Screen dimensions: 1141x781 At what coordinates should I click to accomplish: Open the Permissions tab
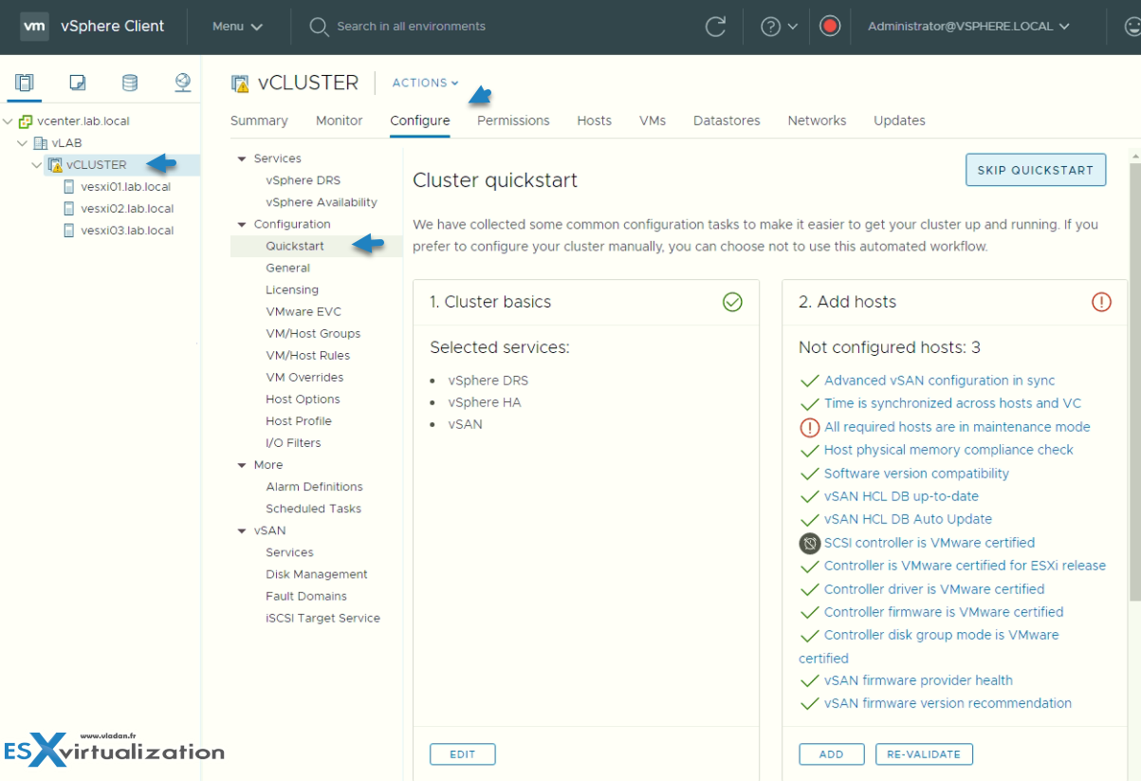(513, 121)
